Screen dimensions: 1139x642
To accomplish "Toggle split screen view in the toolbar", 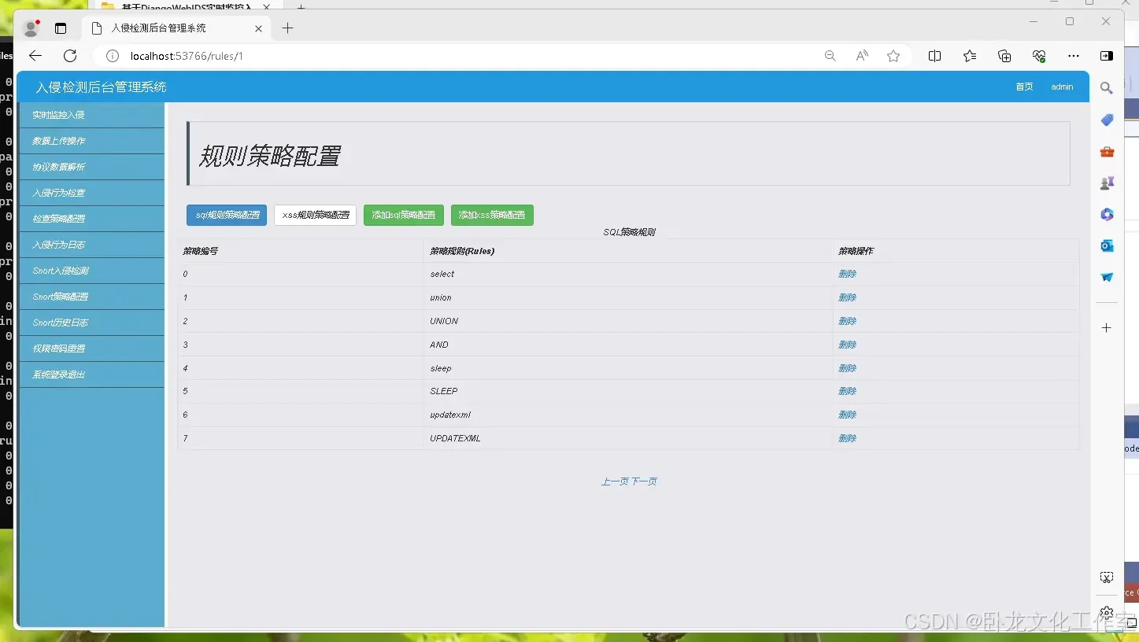I will click(x=934, y=56).
